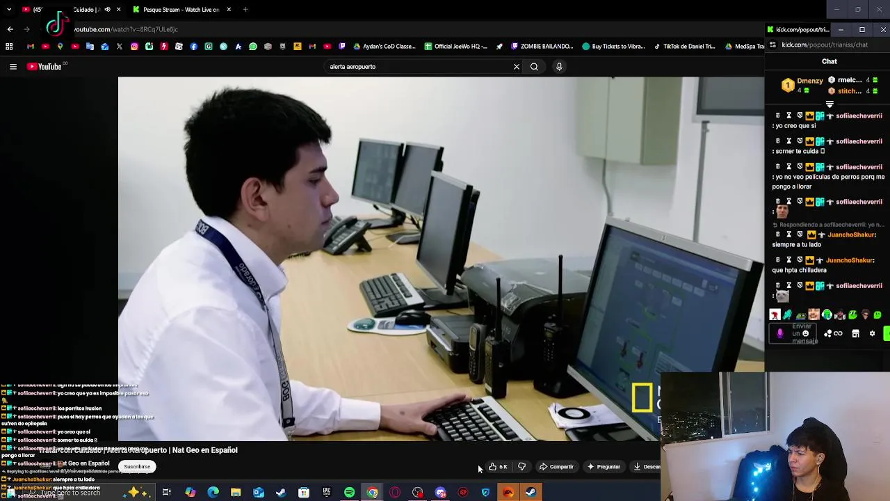Viewport: 890px width, 501px height.
Task: Open Task View on the taskbar
Action: point(167,493)
